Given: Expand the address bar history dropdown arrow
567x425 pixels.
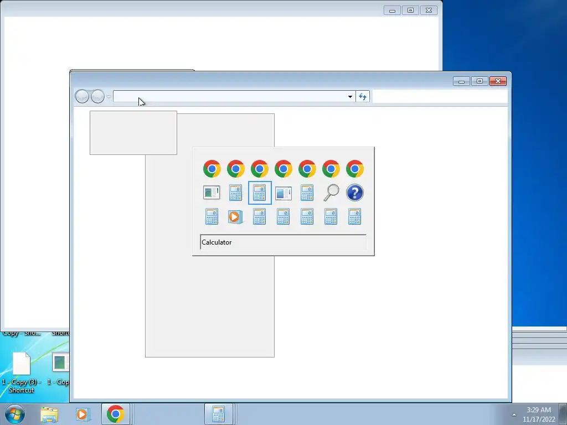Looking at the screenshot, I should click(x=350, y=96).
